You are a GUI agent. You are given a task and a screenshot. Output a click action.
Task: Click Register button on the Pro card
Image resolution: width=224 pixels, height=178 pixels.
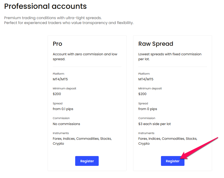pyautogui.click(x=87, y=161)
